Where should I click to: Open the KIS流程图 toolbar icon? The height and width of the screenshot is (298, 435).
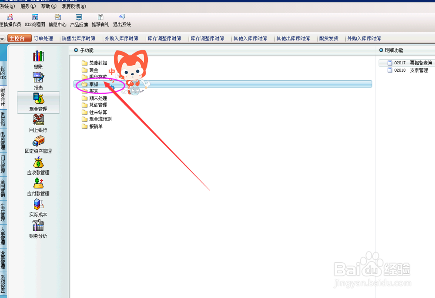[x=35, y=17]
